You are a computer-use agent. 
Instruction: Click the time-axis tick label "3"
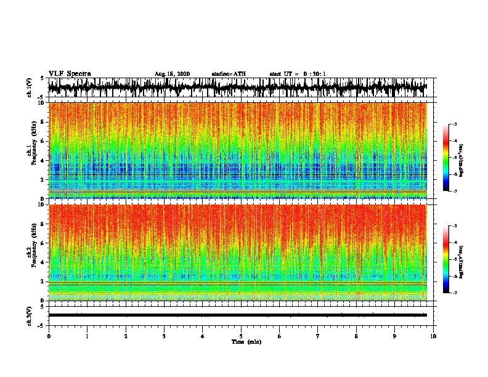click(x=164, y=336)
